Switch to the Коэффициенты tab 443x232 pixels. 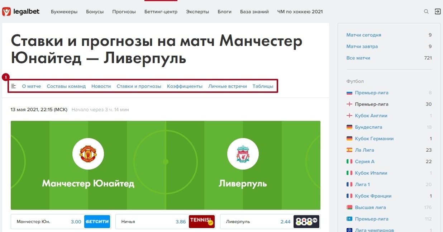185,86
